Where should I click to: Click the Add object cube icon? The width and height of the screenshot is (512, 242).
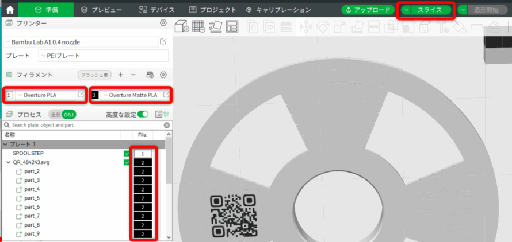pyautogui.click(x=182, y=26)
